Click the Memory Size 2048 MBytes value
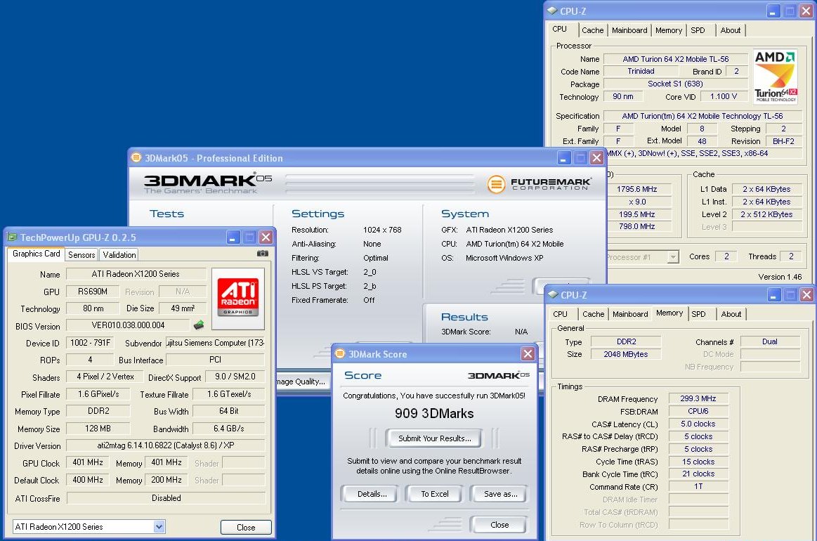This screenshot has height=541, width=817. pyautogui.click(x=626, y=354)
